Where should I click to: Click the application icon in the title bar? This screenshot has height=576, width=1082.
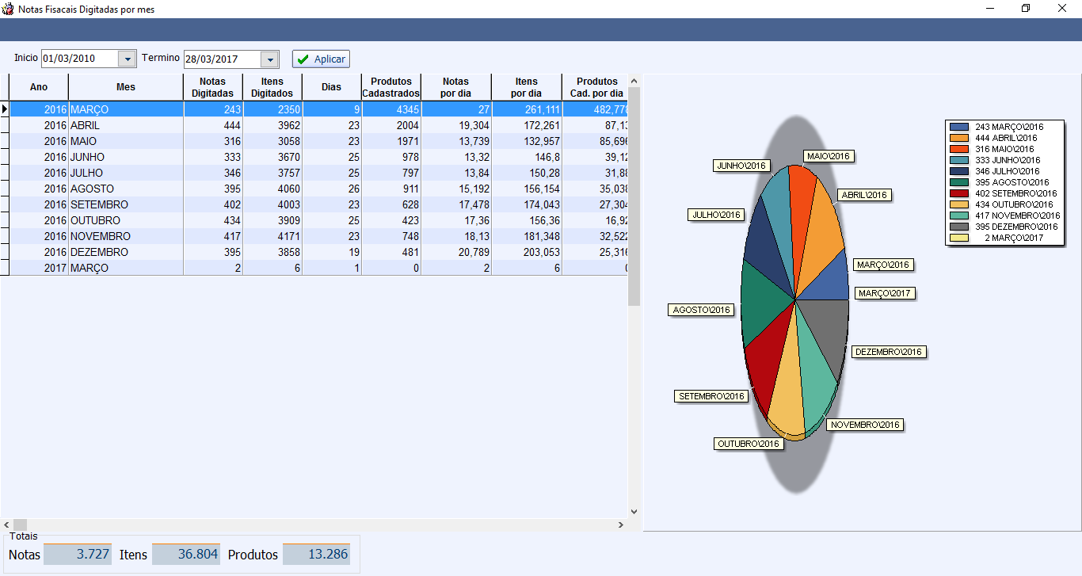pos(9,9)
